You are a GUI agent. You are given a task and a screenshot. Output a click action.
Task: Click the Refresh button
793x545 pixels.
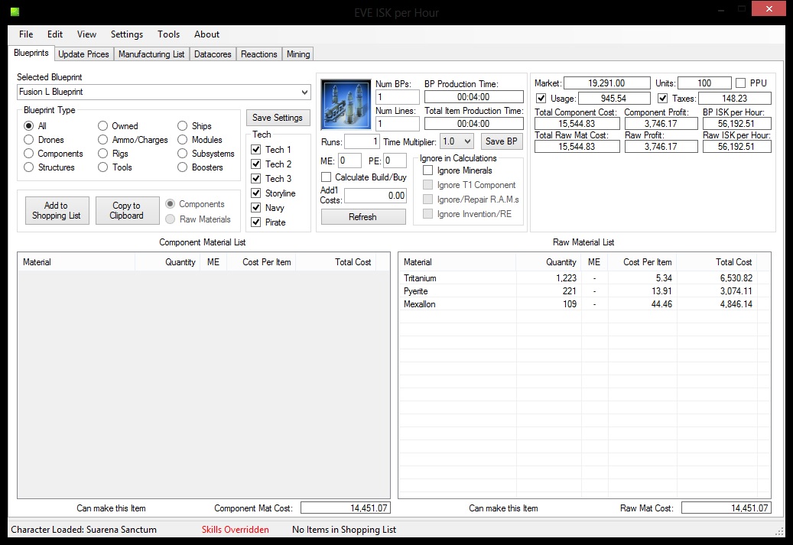pos(363,217)
